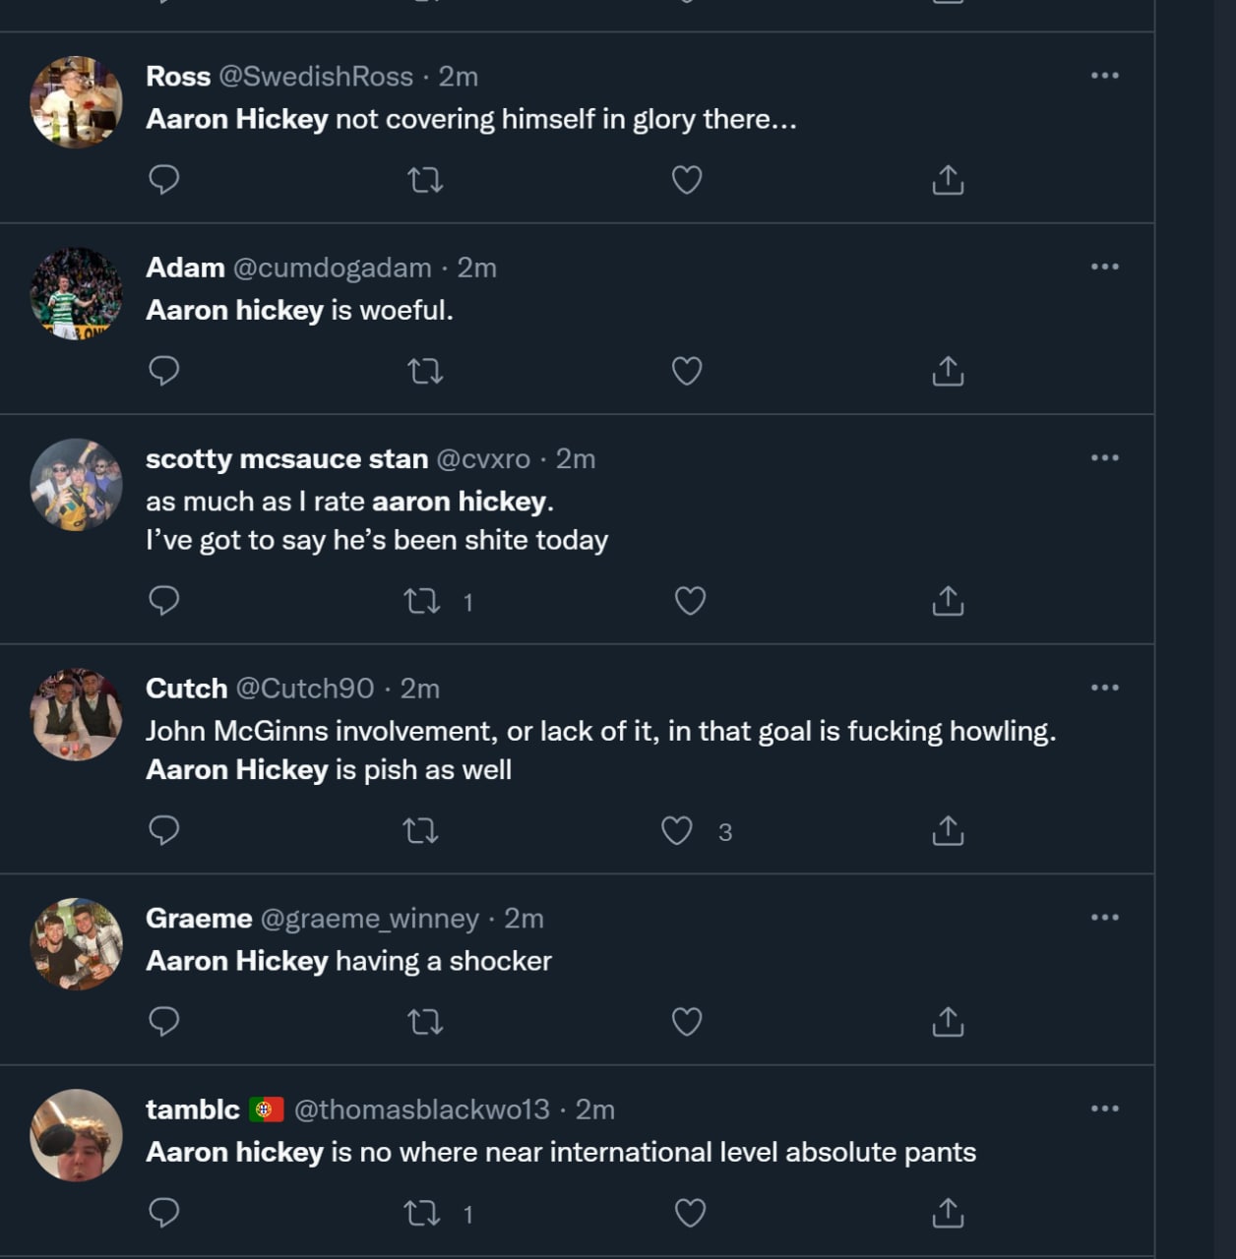
Task: Reply to Graeme's tweet
Action: click(163, 1022)
